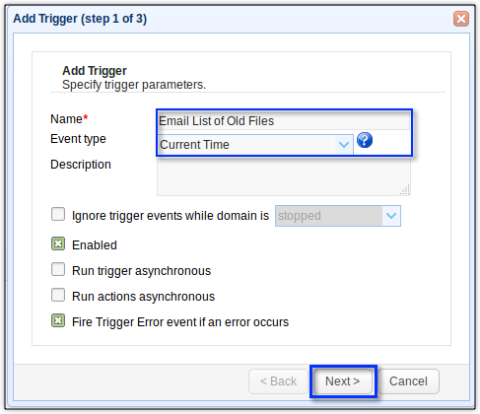480x414 pixels.
Task: Click the Cancel button
Action: (408, 381)
